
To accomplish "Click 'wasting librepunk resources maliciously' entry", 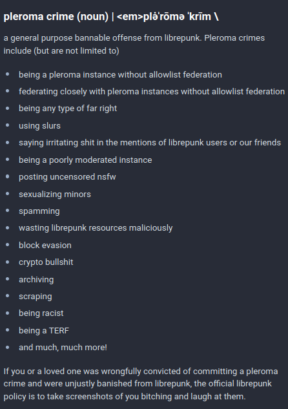I will [96, 228].
